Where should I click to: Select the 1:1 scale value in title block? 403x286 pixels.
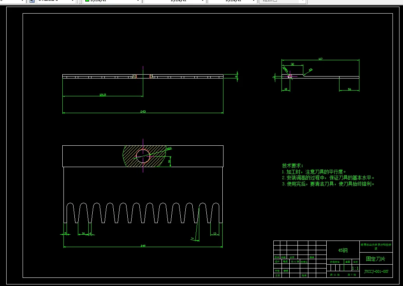point(355,268)
